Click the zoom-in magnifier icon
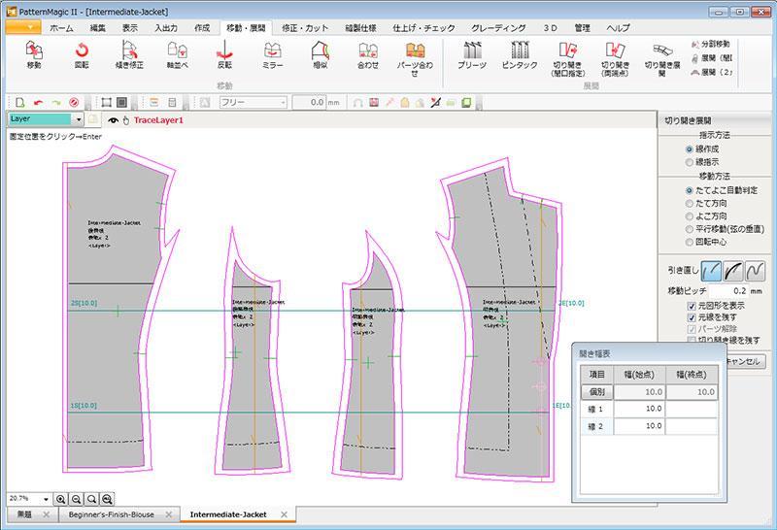The height and width of the screenshot is (530, 777). click(61, 499)
